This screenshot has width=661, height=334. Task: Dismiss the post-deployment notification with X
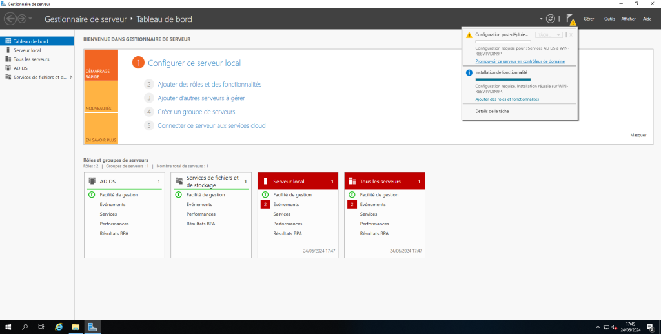(x=571, y=35)
